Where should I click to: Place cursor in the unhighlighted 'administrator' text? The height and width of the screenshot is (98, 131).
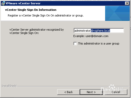[x=83, y=31]
